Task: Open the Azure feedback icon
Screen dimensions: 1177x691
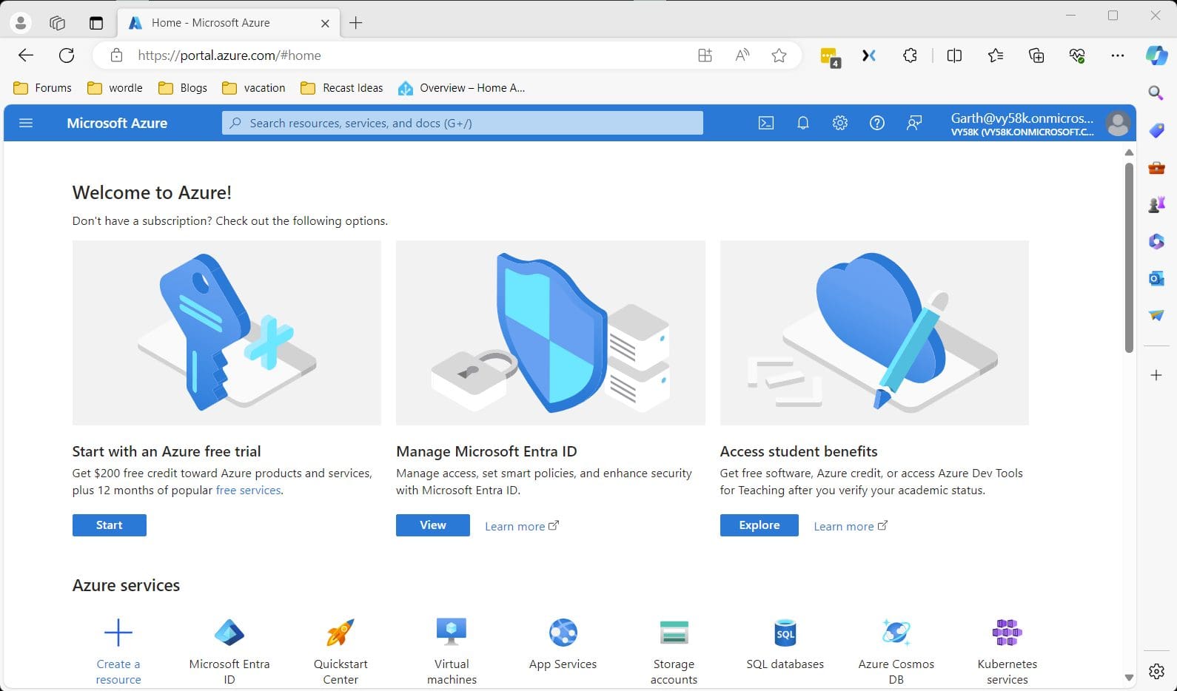Action: [x=914, y=123]
